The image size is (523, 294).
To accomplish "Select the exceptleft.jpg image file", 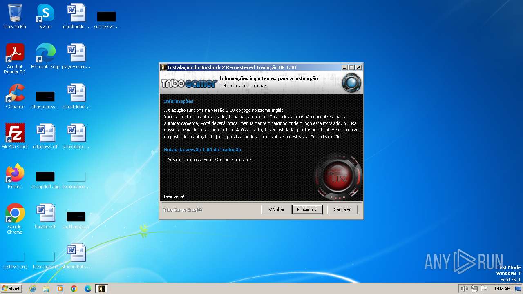I will (x=45, y=180).
